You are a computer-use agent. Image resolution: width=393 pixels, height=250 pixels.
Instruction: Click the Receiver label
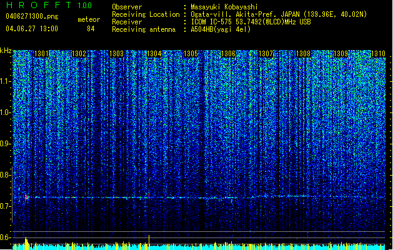click(x=127, y=22)
